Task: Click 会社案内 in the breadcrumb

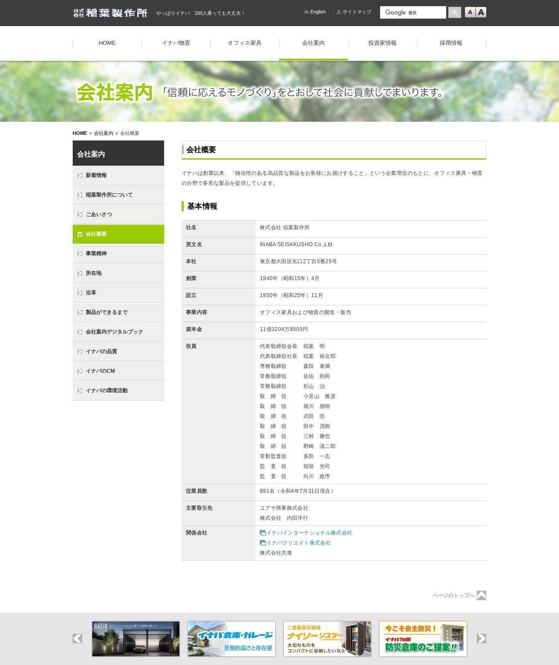Action: click(104, 133)
